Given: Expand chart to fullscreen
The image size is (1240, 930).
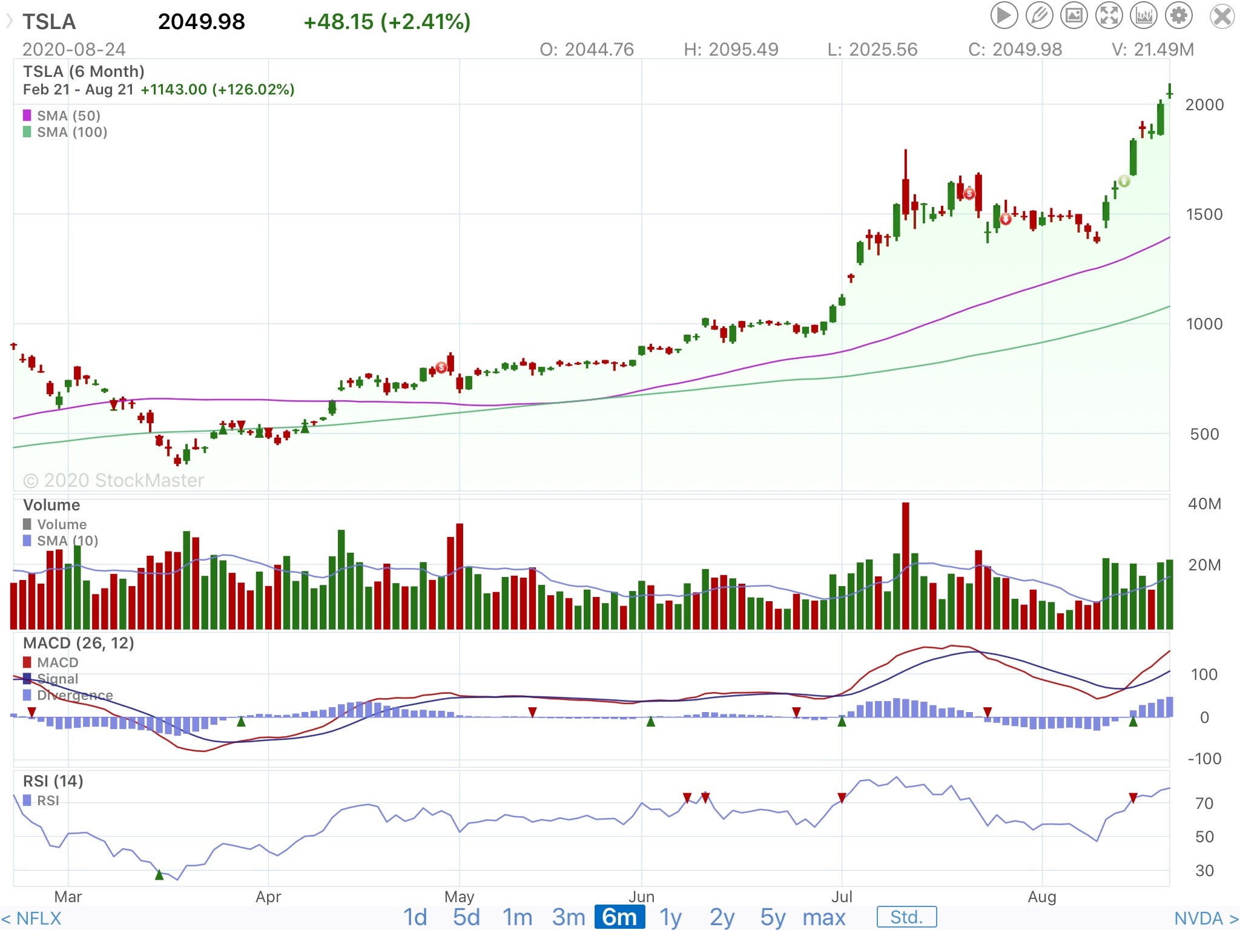Looking at the screenshot, I should click(x=1109, y=16).
